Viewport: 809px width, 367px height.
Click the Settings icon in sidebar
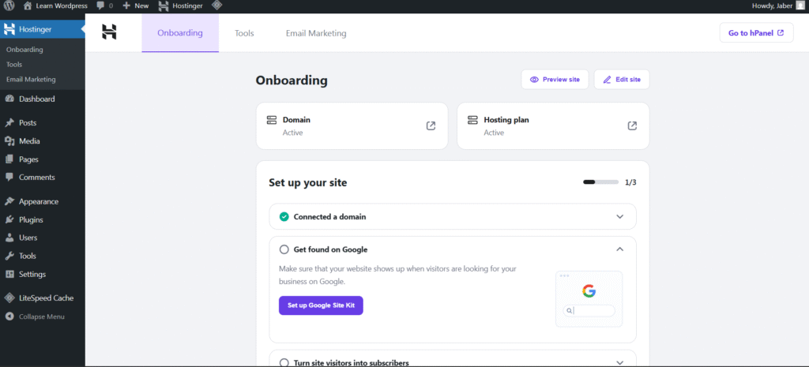(9, 274)
